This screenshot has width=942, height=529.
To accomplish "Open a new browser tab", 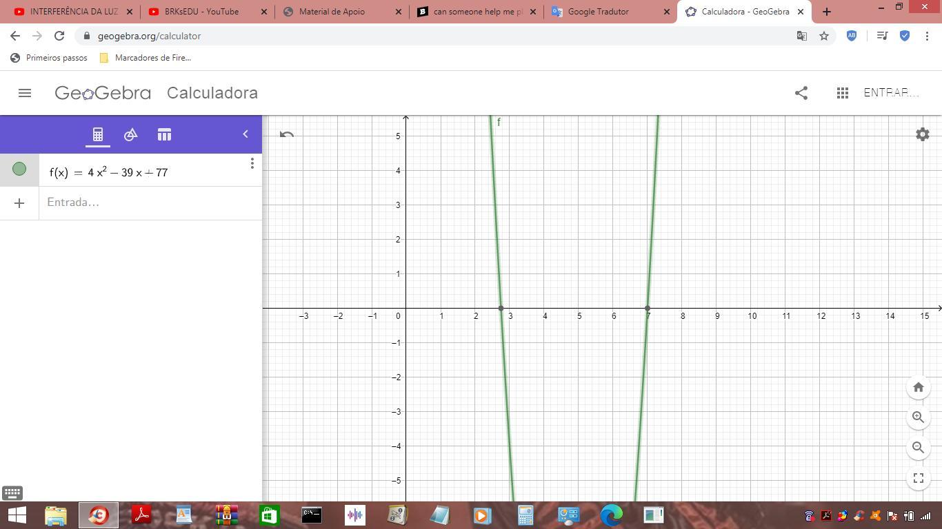I will pyautogui.click(x=827, y=12).
